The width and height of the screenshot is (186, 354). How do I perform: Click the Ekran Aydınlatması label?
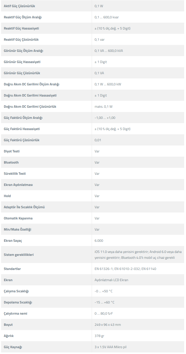pyautogui.click(x=18, y=185)
